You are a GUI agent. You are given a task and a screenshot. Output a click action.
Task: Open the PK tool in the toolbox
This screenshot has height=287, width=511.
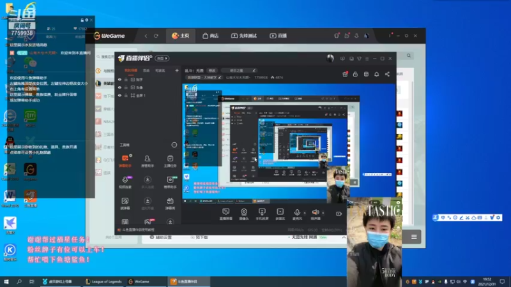click(148, 222)
